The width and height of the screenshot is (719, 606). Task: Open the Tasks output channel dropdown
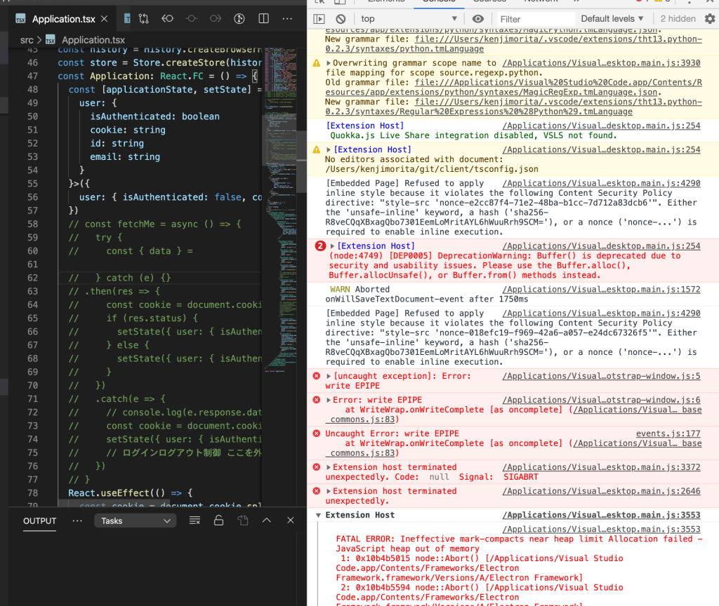[x=136, y=520]
